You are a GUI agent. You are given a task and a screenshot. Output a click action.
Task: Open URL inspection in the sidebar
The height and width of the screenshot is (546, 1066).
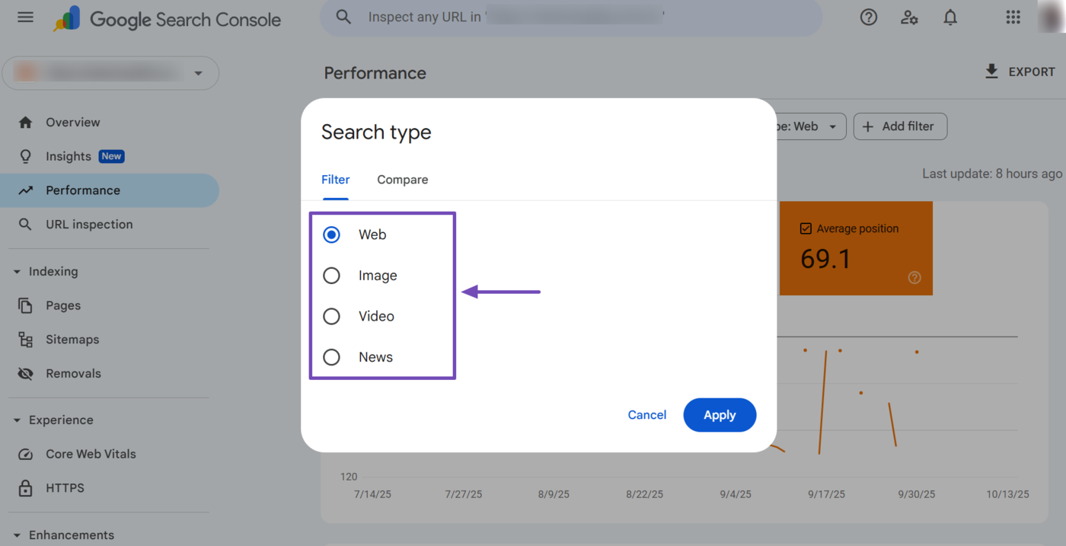(x=89, y=225)
